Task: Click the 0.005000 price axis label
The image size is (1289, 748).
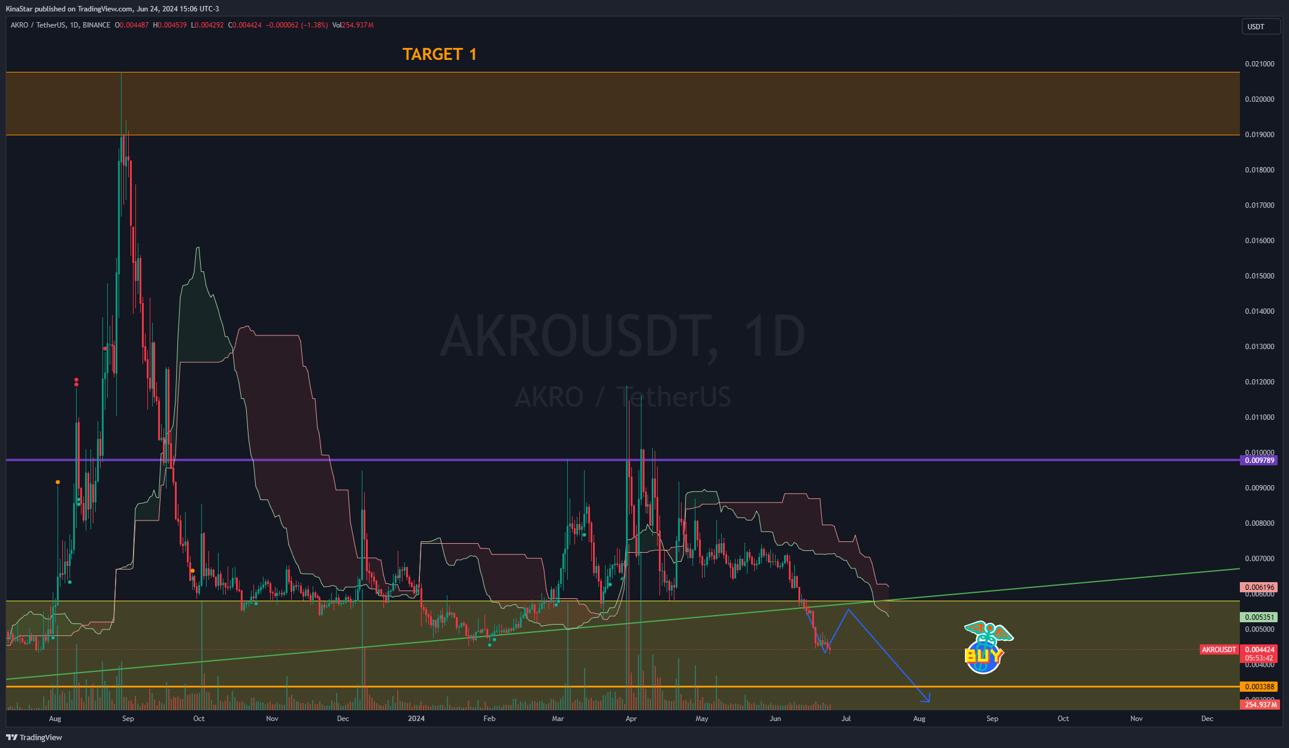Action: point(1259,629)
